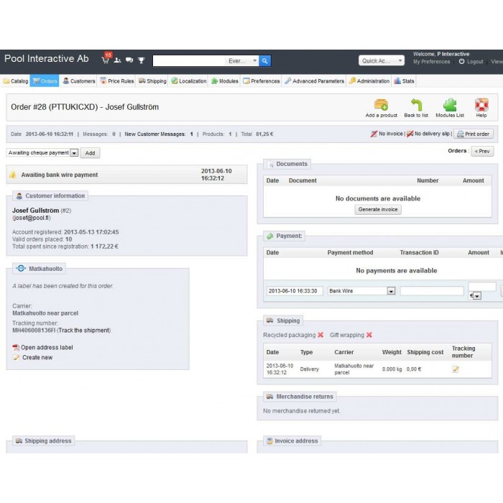Click the Josef Gullström customer name link
Screen dimensions: 503x503
tap(36, 211)
